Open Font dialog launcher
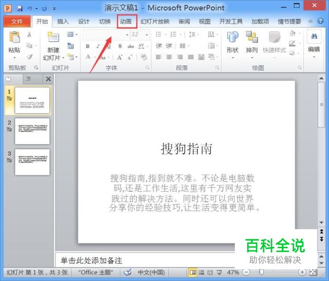The width and height of the screenshot is (329, 281). pyautogui.click(x=147, y=68)
